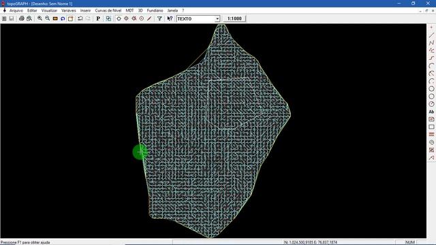Select the Ab text tool
This screenshot has width=436, height=245.
(x=431, y=112)
